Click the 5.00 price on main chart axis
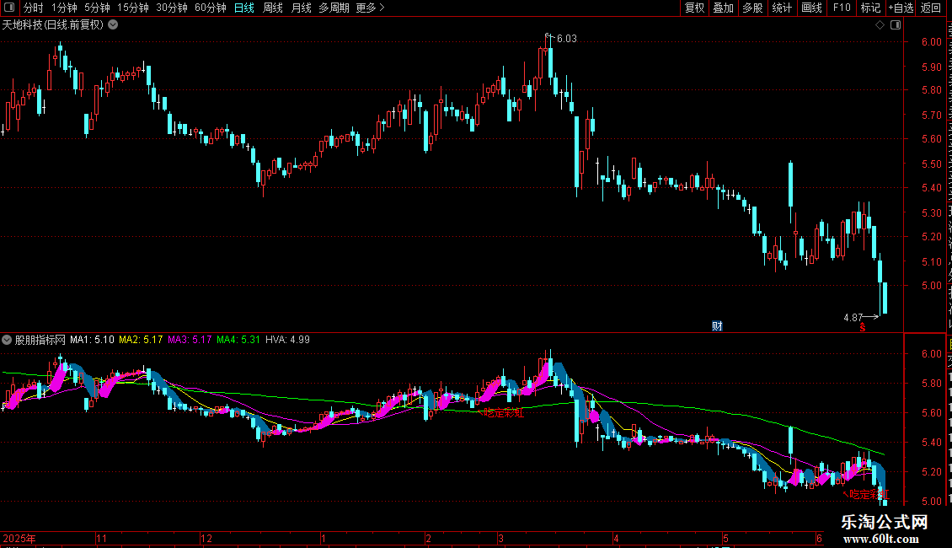Screen dimensions: 952x548 click(x=931, y=286)
